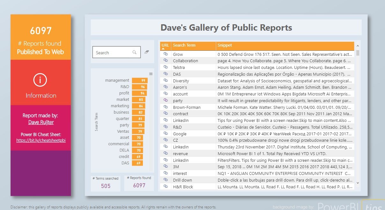This screenshot has width=385, height=210.
Task: Open the link icon for Diversity row
Action: pyautogui.click(x=166, y=81)
